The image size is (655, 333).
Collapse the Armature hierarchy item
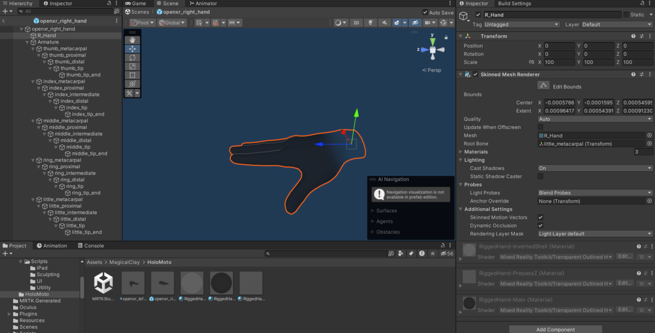(x=26, y=41)
